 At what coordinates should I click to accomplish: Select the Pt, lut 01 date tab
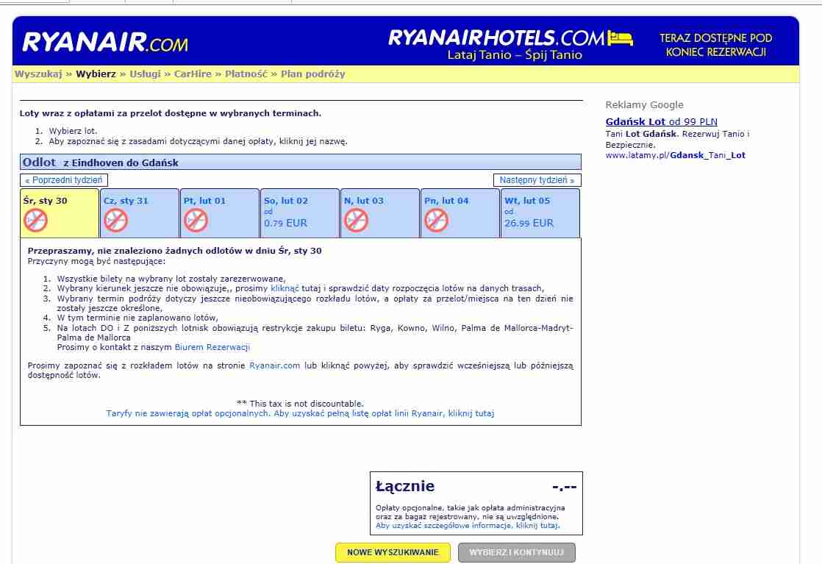[x=220, y=213]
